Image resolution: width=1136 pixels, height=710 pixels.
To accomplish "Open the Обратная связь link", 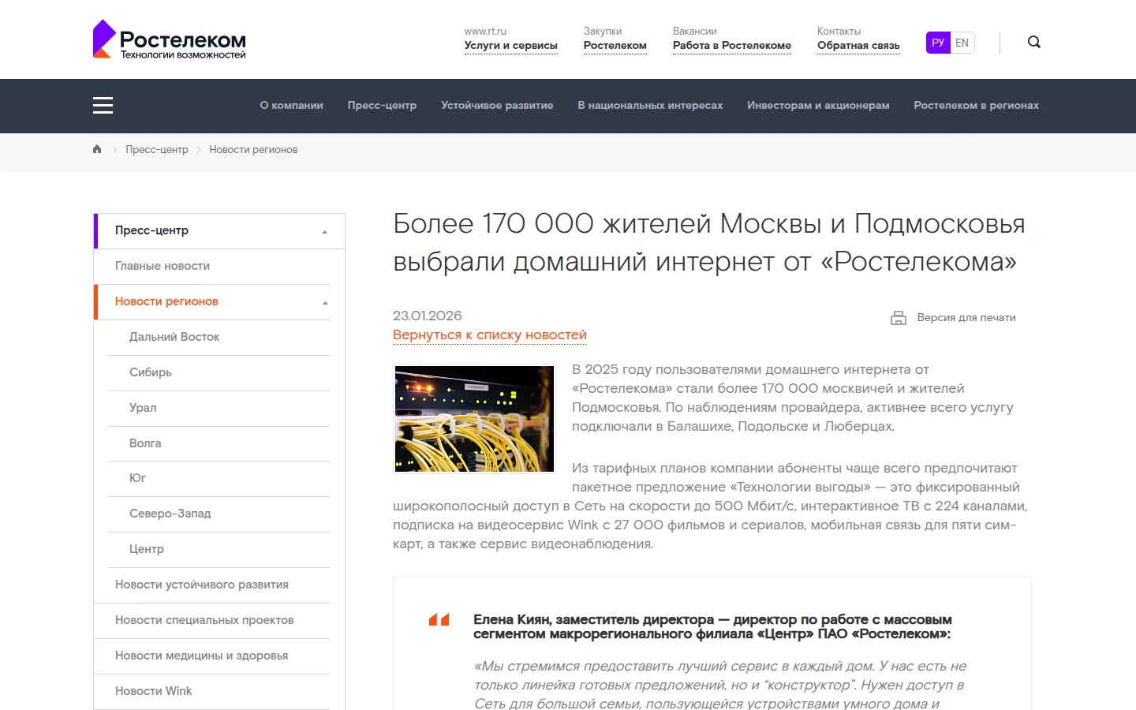I will (858, 46).
